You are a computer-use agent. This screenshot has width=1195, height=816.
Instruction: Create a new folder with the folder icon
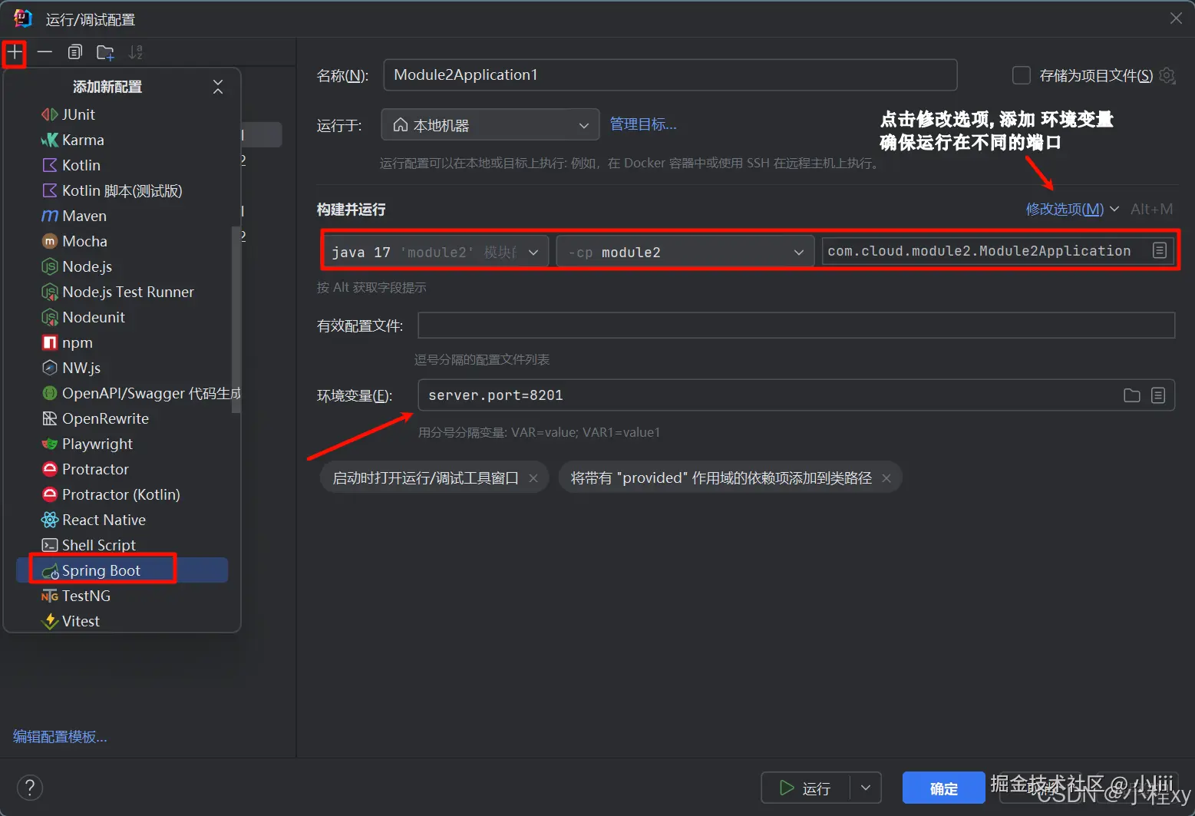pyautogui.click(x=105, y=52)
